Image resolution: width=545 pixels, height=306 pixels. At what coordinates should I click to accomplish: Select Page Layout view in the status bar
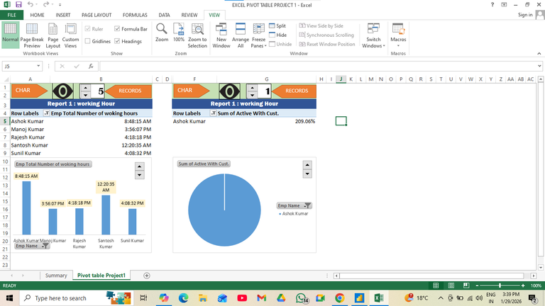(x=451, y=285)
